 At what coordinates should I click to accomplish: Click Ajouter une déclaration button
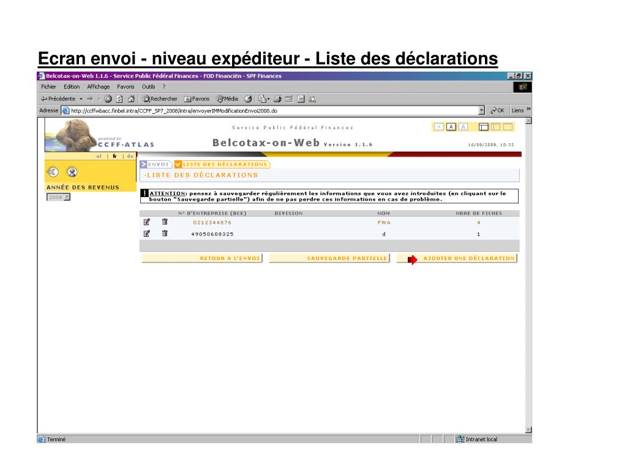457,258
